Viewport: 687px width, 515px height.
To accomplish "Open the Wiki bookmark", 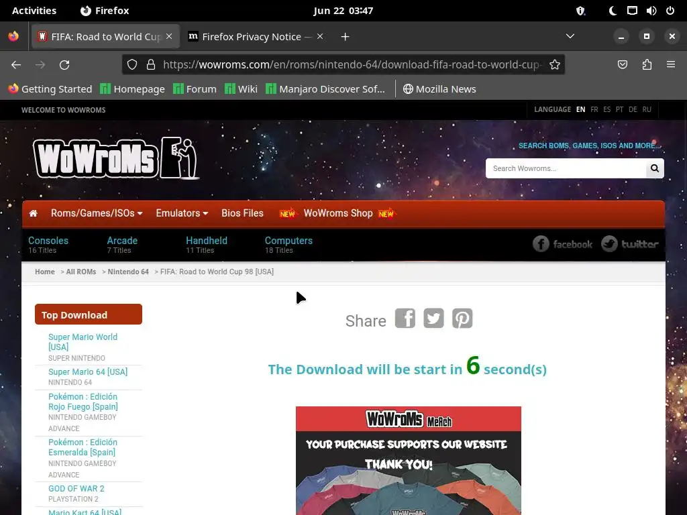I will pos(241,89).
